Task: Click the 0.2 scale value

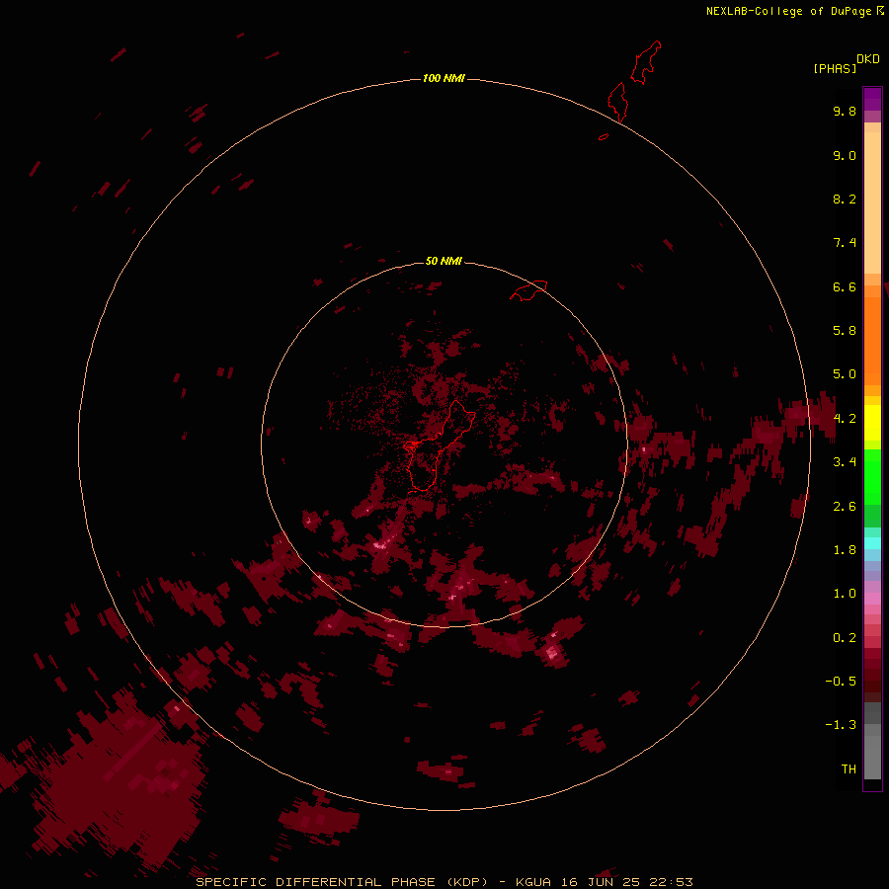Action: tap(845, 638)
